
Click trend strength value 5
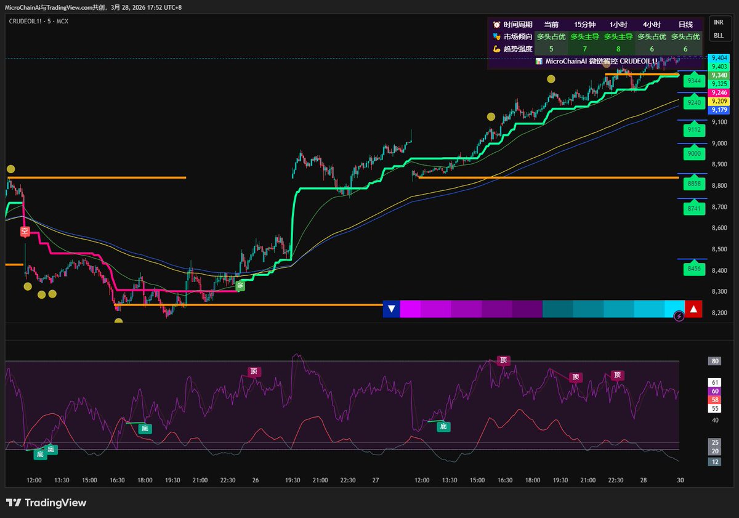[551, 48]
